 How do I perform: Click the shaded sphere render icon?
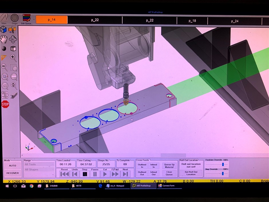coord(4,49)
